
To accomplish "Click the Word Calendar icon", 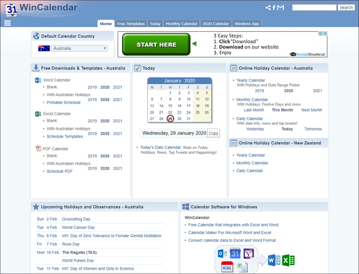I will click(38, 80).
